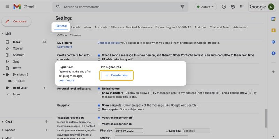Open the Keep side panel icon
This screenshot has height=139, width=279.
[x=273, y=30]
